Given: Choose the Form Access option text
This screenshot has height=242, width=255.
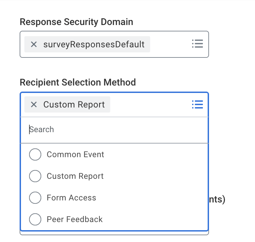Looking at the screenshot, I should (x=71, y=198).
